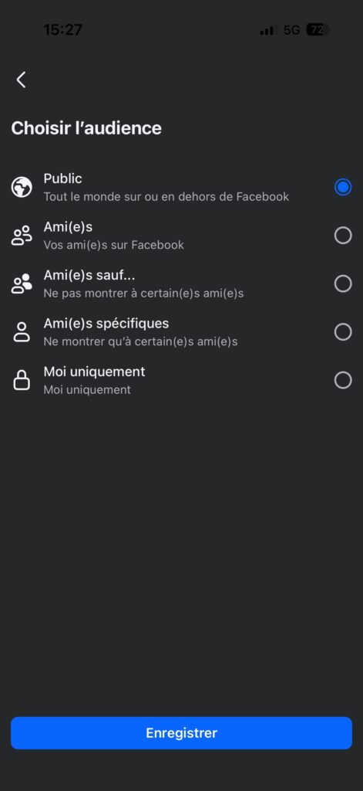Click the Ami(e)s sauf group icon
The width and height of the screenshot is (363, 791).
click(22, 284)
